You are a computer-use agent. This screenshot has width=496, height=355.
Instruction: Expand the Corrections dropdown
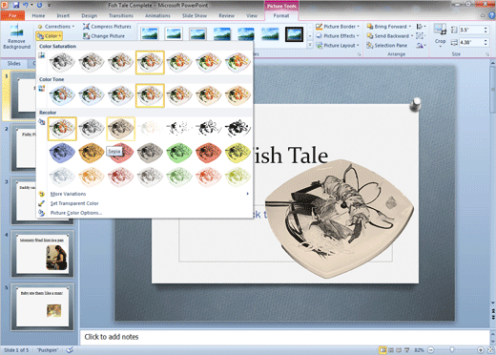pos(56,27)
